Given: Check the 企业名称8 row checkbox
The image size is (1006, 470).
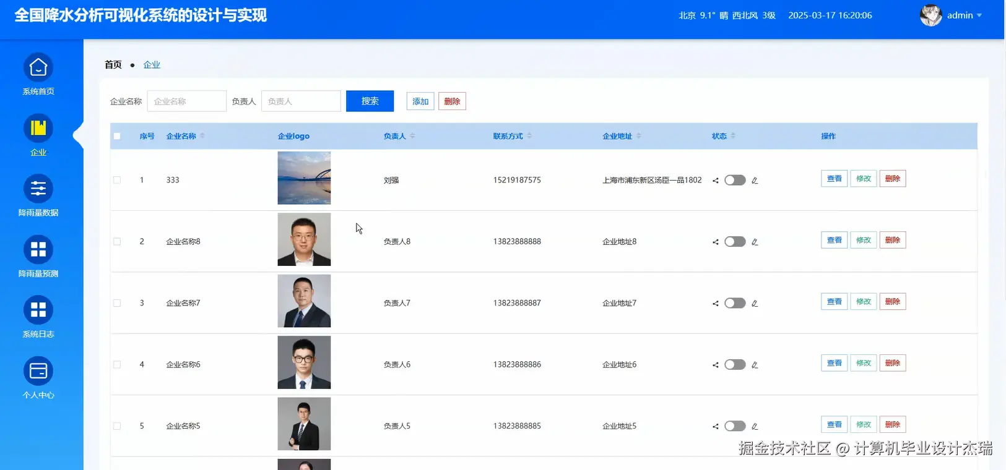Looking at the screenshot, I should pos(117,242).
